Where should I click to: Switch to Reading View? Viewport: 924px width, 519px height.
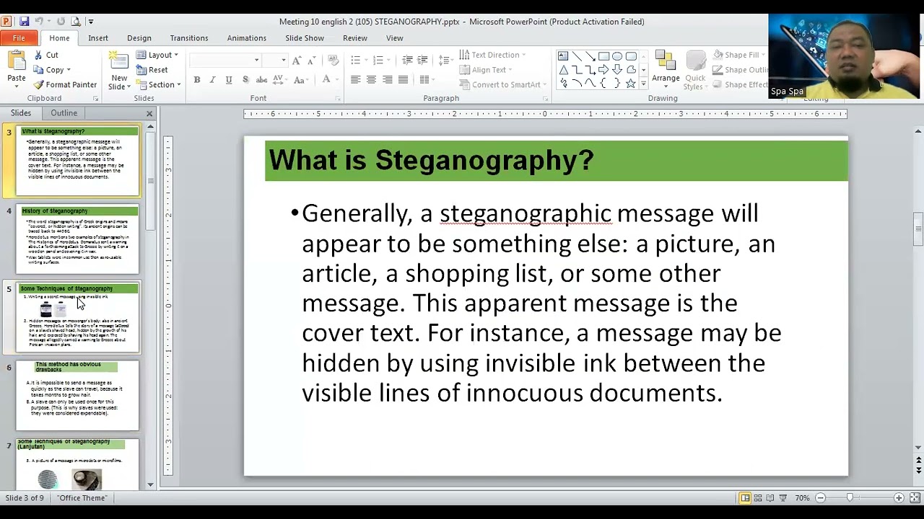pos(770,498)
